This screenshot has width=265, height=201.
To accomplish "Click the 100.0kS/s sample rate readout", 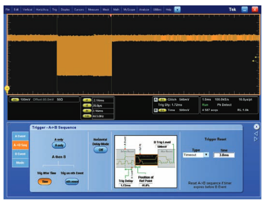I will 222,99.
